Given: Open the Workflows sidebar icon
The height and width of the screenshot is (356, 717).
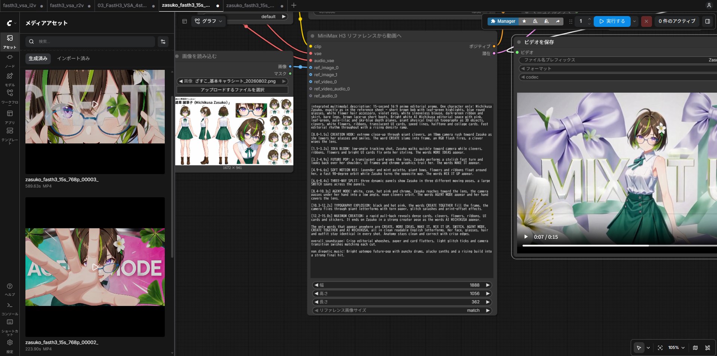Looking at the screenshot, I should pyautogui.click(x=10, y=96).
